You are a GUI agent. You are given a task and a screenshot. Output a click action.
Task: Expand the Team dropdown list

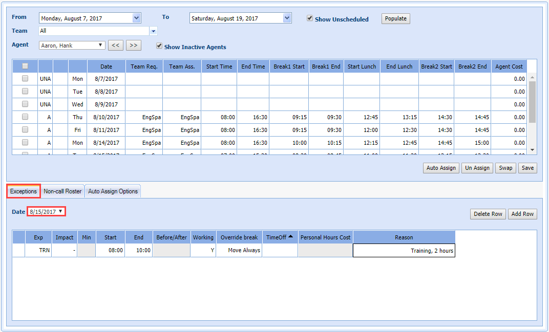[x=153, y=31]
